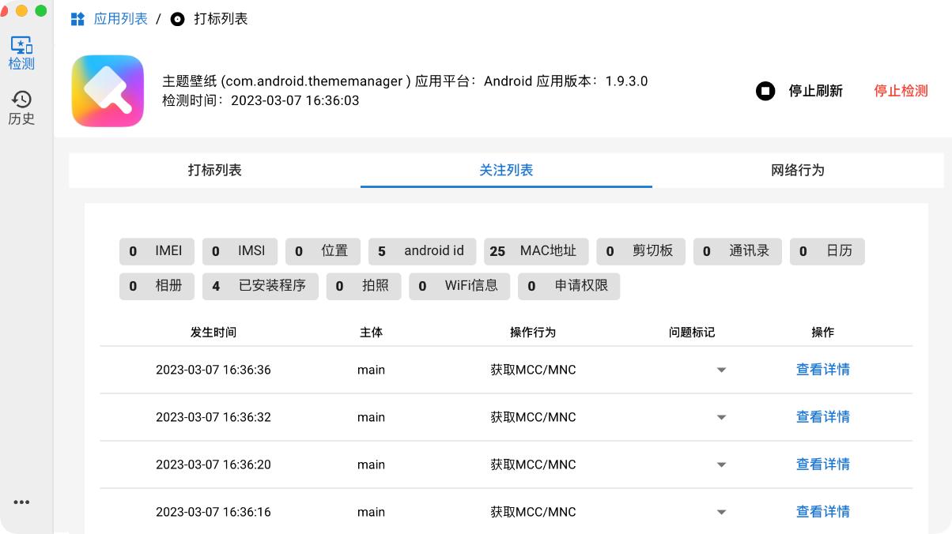Click the 发生时间 column header
Viewport: 952px width, 534px height.
(x=213, y=333)
